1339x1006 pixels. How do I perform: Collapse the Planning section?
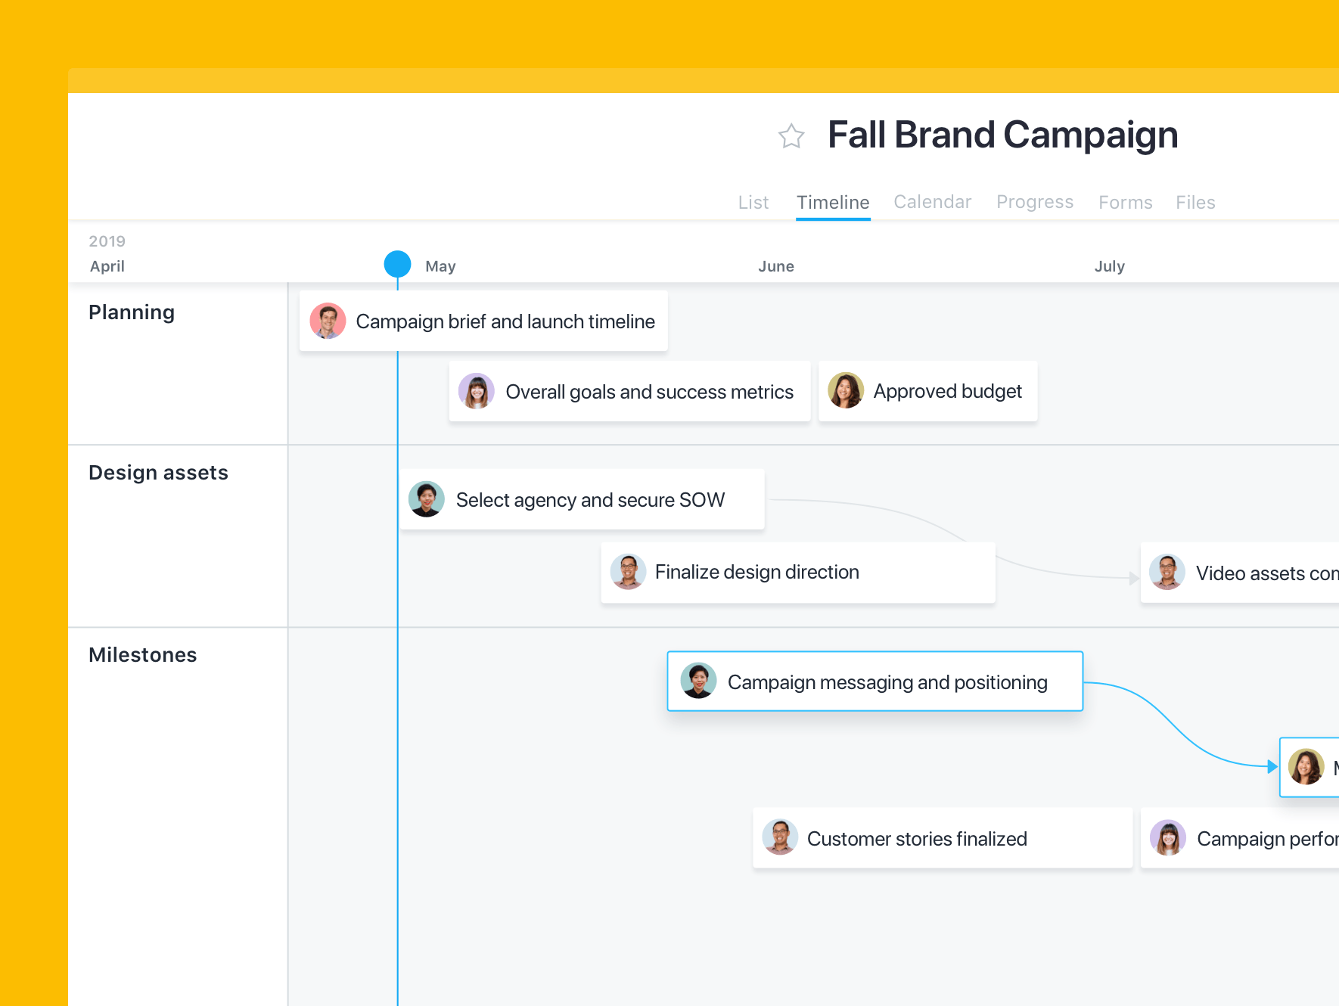pos(131,312)
